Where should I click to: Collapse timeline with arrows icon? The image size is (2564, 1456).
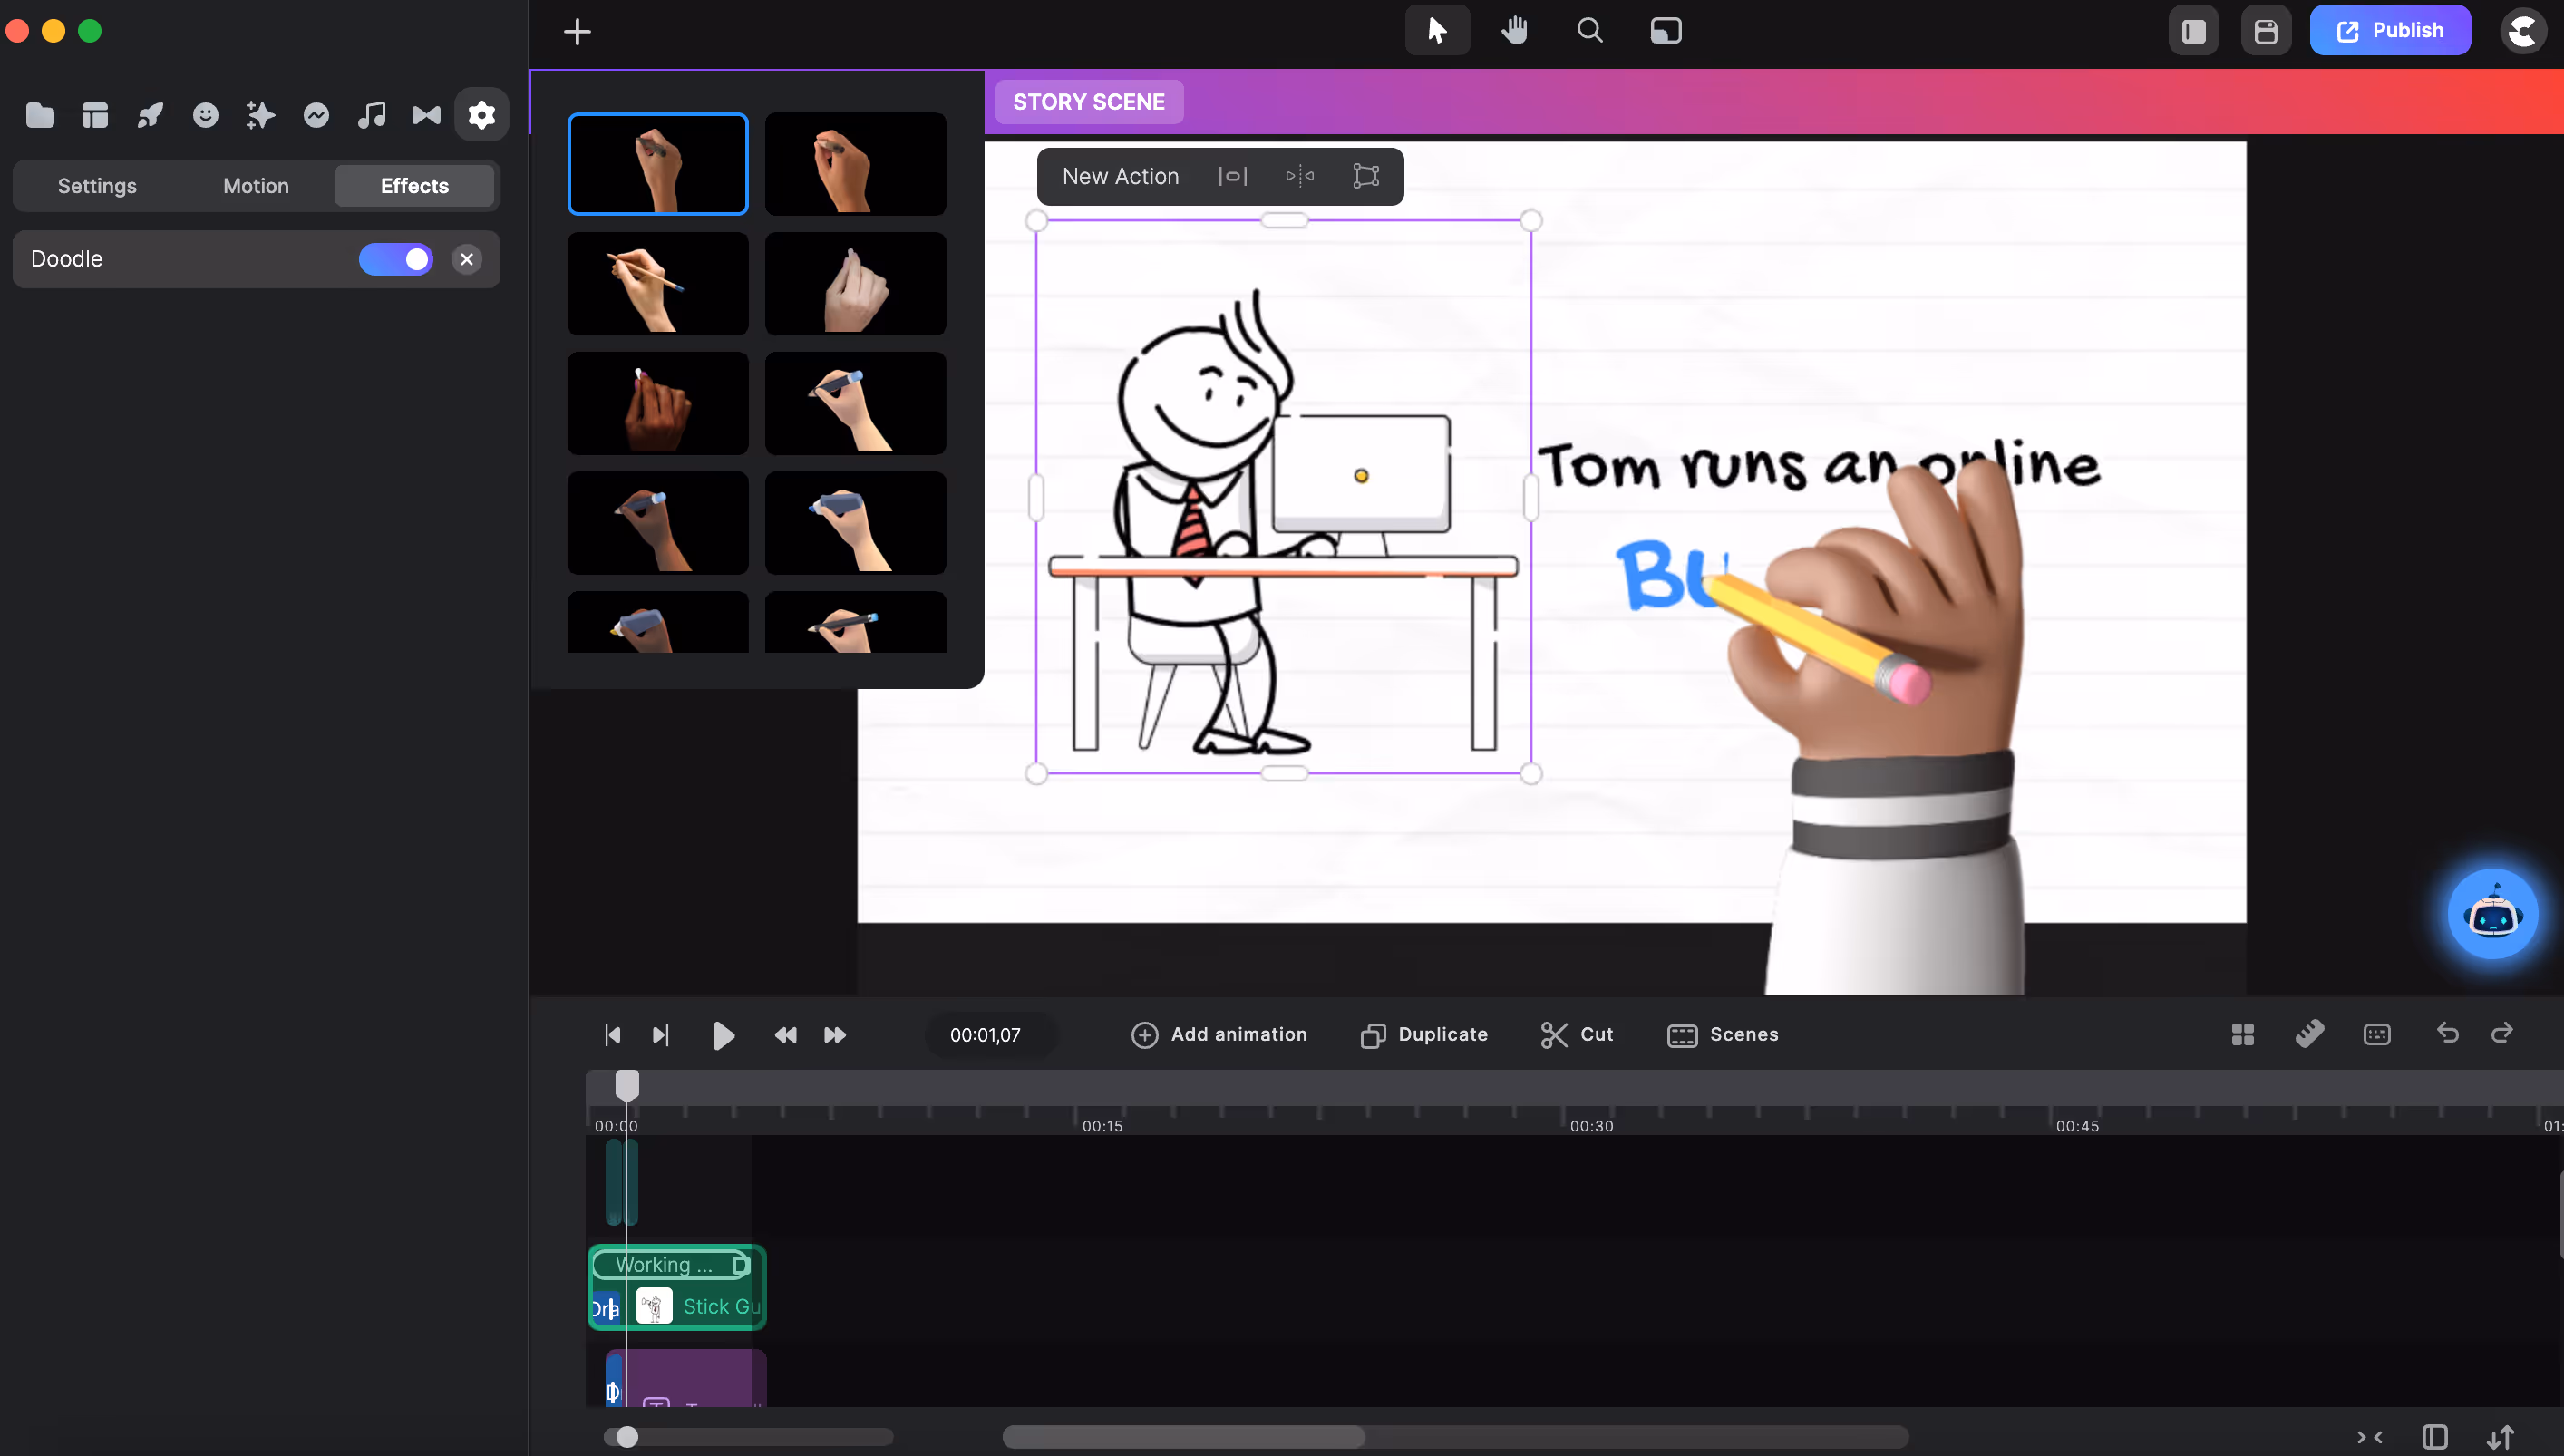[x=2369, y=1437]
